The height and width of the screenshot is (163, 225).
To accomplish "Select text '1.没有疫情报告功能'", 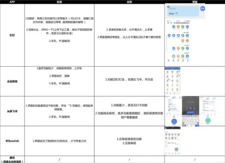I will [x=129, y=139].
